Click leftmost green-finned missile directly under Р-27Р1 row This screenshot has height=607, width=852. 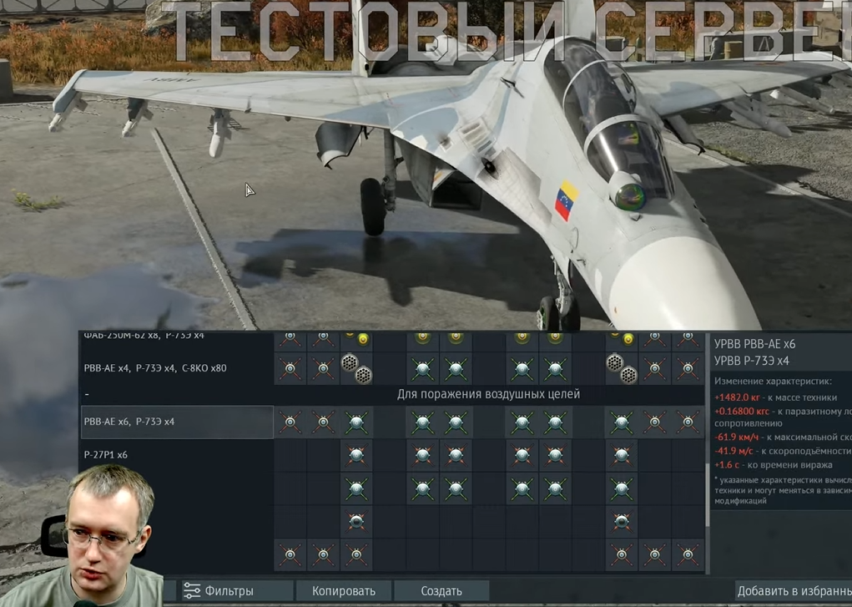[x=356, y=488]
